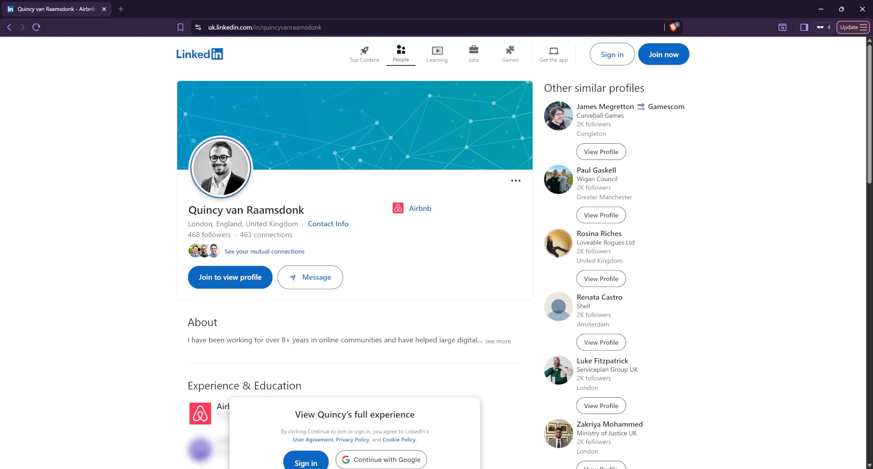Click Continue with Google button
The height and width of the screenshot is (469, 873).
pos(381,459)
